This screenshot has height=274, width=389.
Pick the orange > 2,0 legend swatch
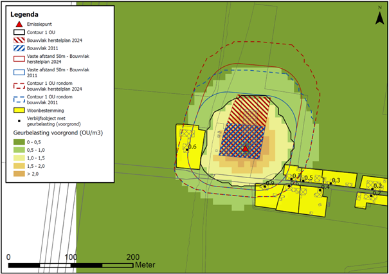[x=21, y=174]
